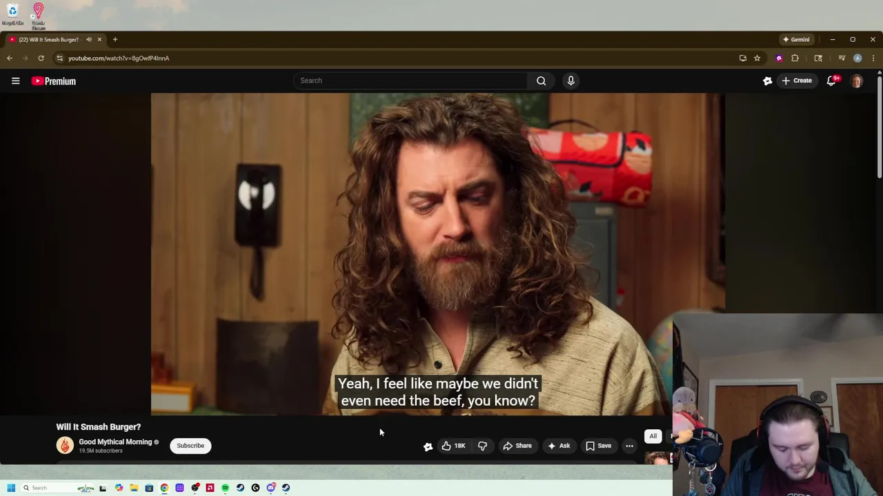
Task: Save video to playlist
Action: (x=598, y=446)
